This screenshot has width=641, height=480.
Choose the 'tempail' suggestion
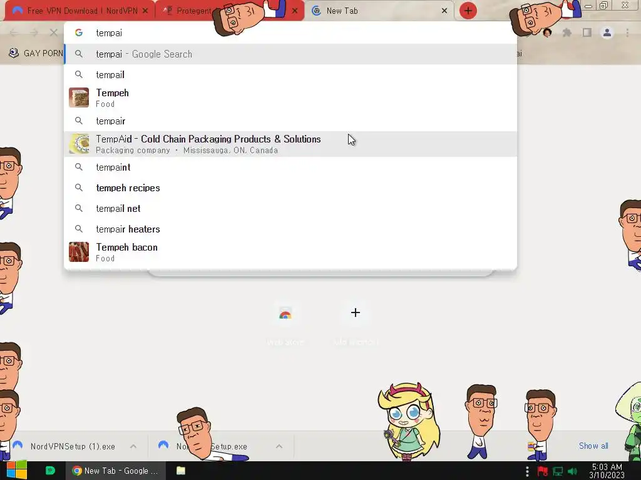coord(290,75)
